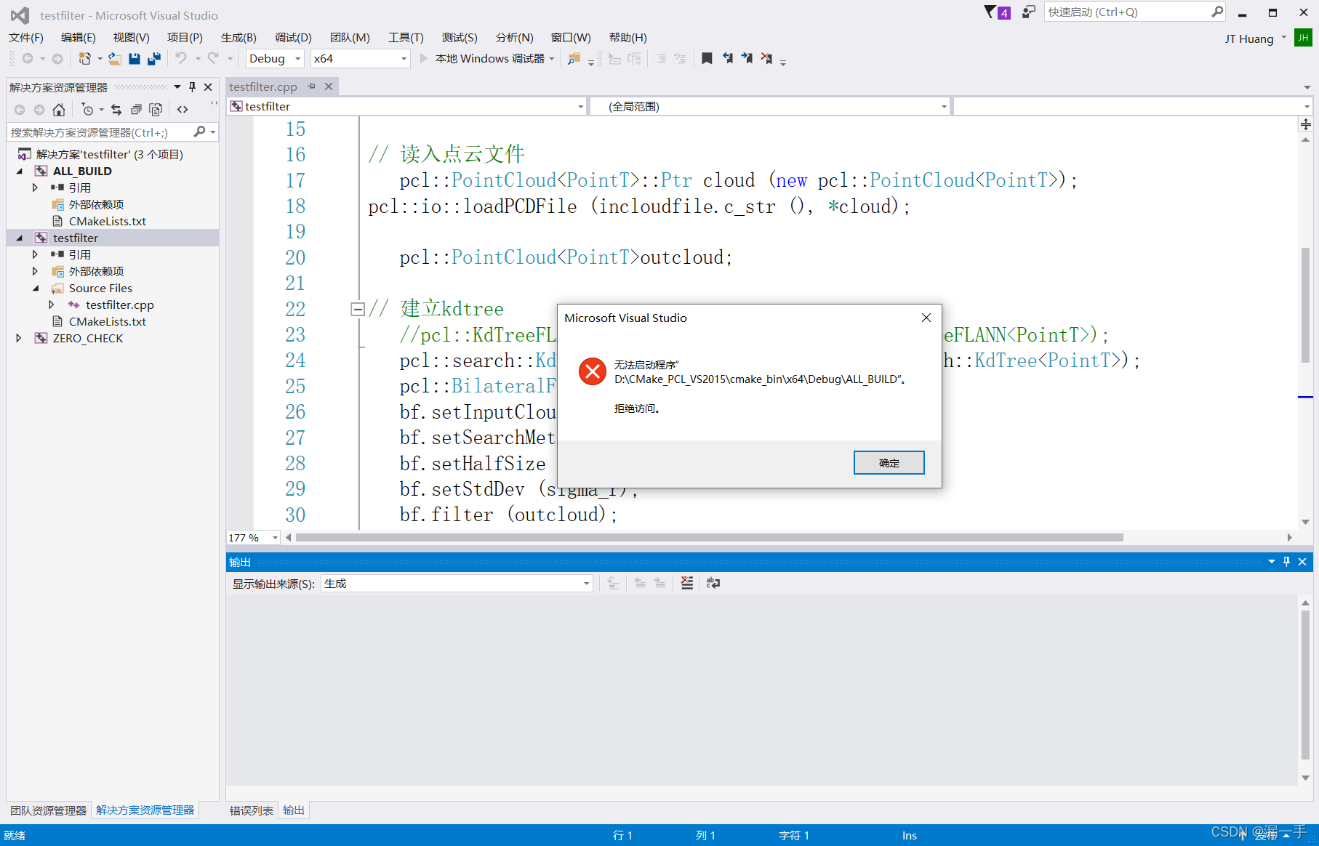Image resolution: width=1319 pixels, height=846 pixels.
Task: Click the Save All icon
Action: (154, 59)
